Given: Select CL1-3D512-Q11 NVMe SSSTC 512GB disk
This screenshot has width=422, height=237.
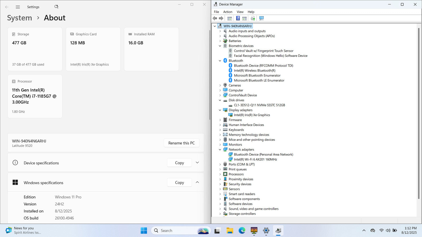Looking at the screenshot, I should (x=259, y=105).
